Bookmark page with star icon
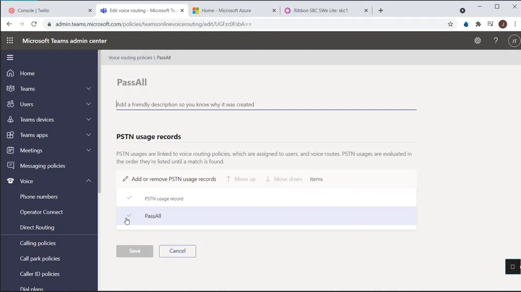The width and height of the screenshot is (521, 292). click(x=450, y=24)
